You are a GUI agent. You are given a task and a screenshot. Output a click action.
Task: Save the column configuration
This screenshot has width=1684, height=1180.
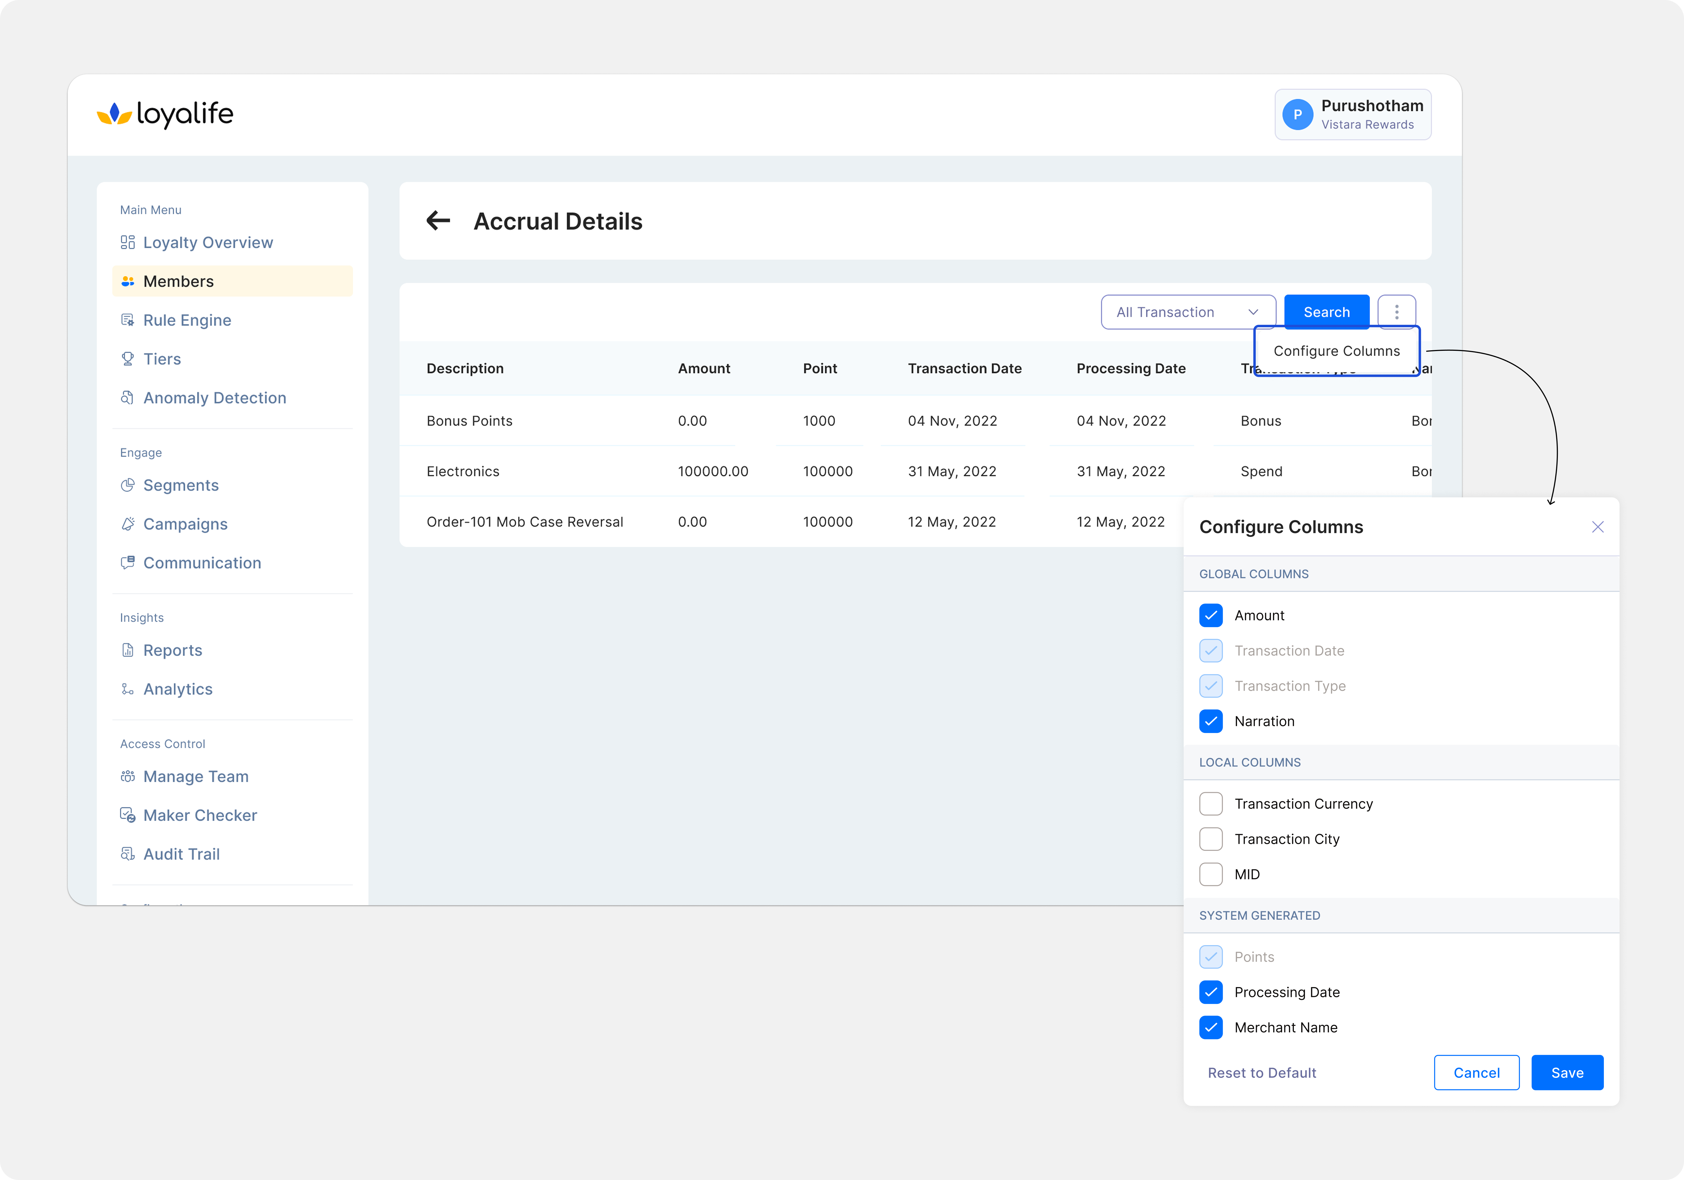[x=1567, y=1073]
